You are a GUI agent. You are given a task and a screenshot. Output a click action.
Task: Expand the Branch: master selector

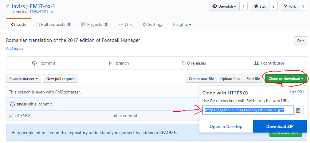click(24, 78)
